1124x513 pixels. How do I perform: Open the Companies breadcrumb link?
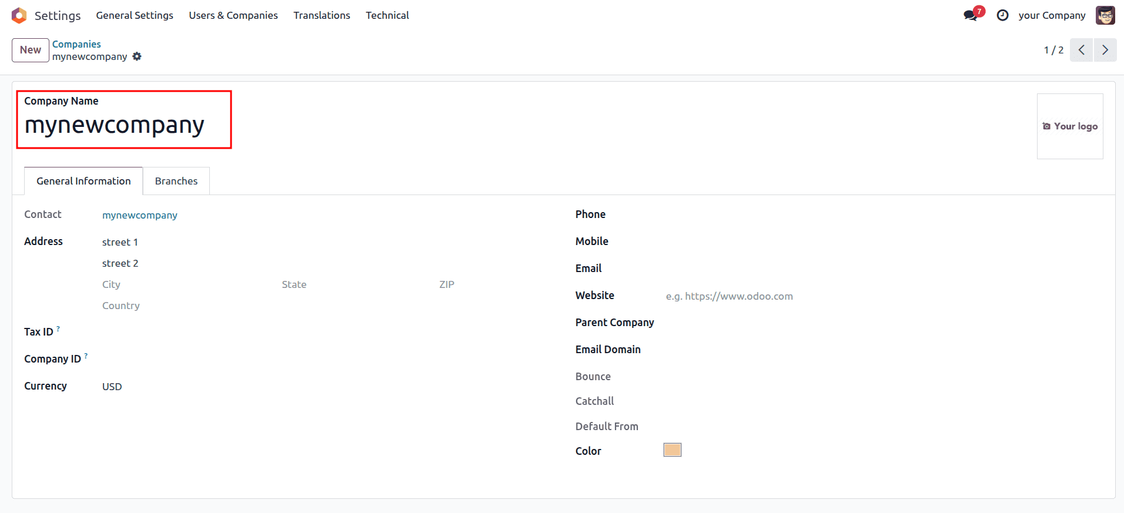[76, 44]
